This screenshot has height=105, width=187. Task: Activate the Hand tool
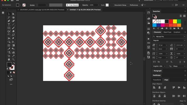[9, 59]
